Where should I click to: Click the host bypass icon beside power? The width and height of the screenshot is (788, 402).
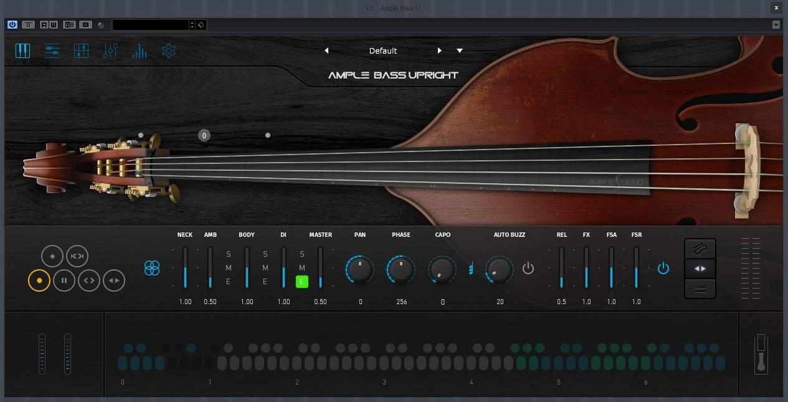point(28,24)
